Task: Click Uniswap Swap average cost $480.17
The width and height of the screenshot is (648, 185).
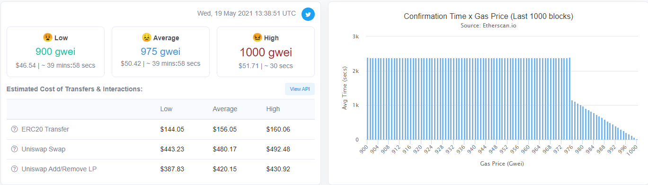Action: (x=224, y=149)
